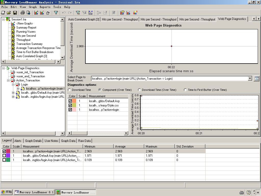Click green legend swatch for login.Asp row
Screen dimensions: 261x196
click(8, 160)
